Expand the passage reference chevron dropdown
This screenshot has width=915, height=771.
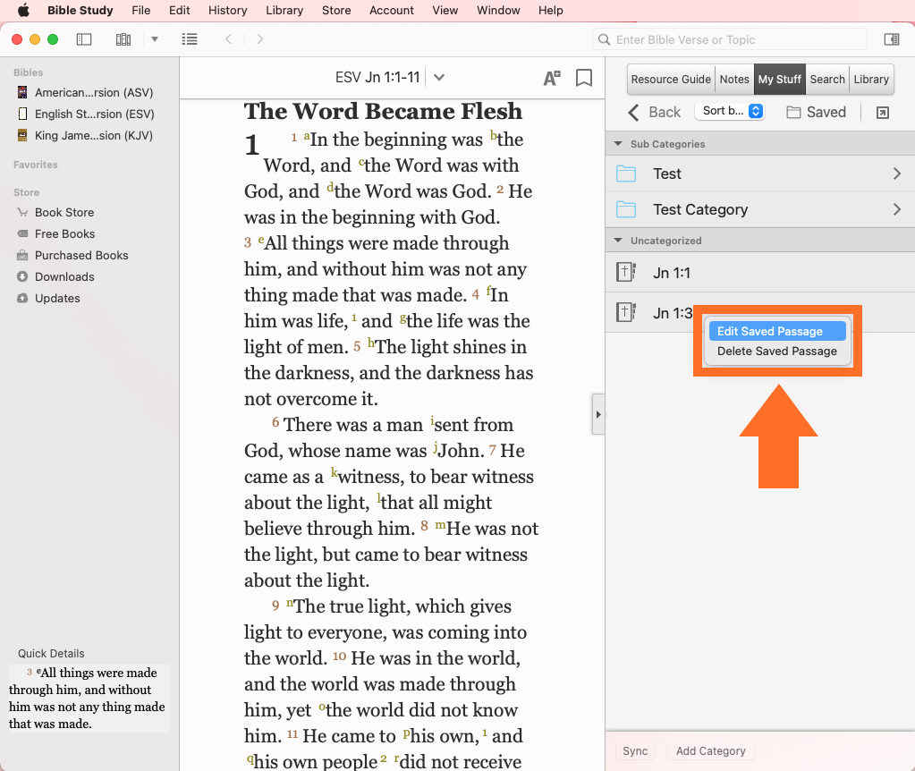pos(439,78)
